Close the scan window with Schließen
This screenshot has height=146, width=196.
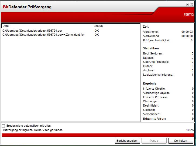(181, 141)
